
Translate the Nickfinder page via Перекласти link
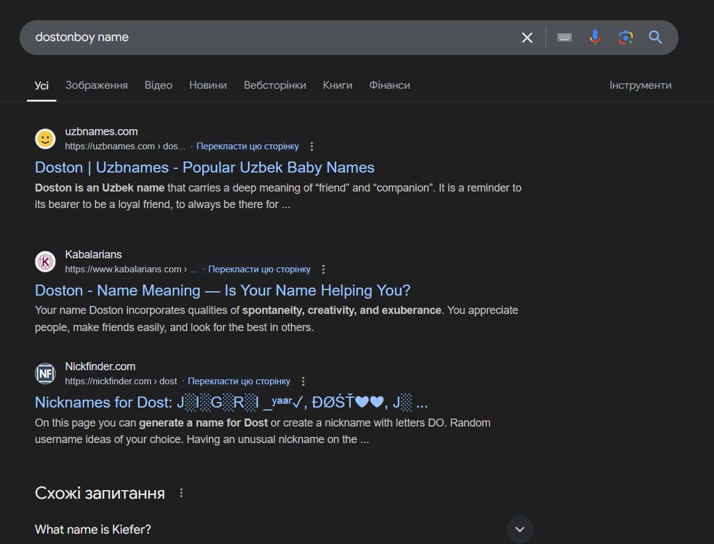coord(239,382)
